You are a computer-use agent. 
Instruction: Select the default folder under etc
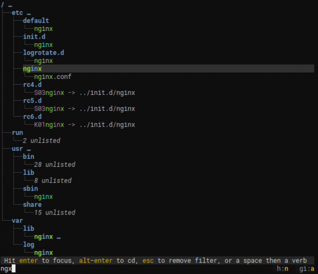tap(36, 21)
